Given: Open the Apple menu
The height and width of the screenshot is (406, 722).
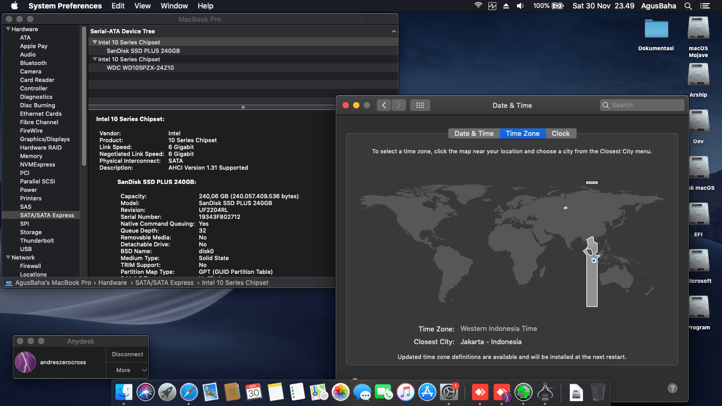Looking at the screenshot, I should (x=14, y=6).
